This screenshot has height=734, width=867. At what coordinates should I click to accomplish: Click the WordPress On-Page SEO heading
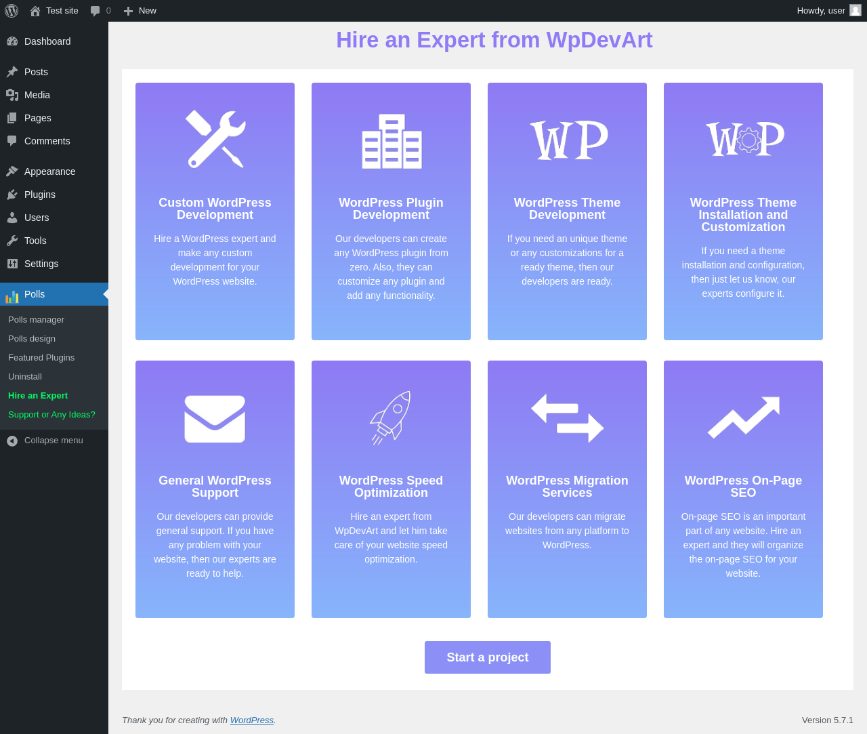pyautogui.click(x=743, y=487)
